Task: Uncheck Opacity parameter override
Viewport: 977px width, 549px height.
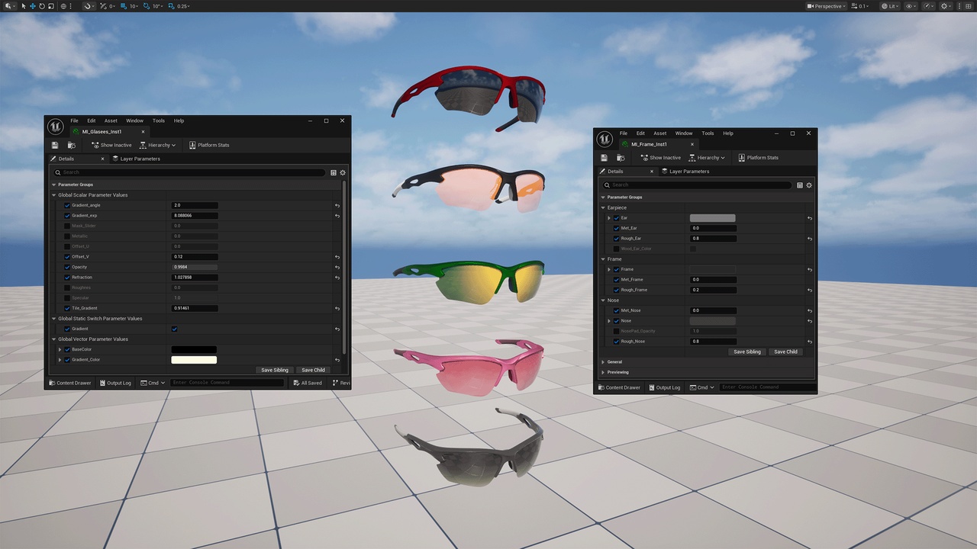Action: tap(67, 267)
